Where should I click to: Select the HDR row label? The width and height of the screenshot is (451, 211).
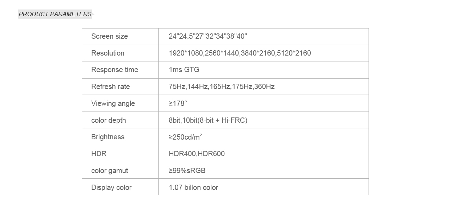tap(99, 154)
